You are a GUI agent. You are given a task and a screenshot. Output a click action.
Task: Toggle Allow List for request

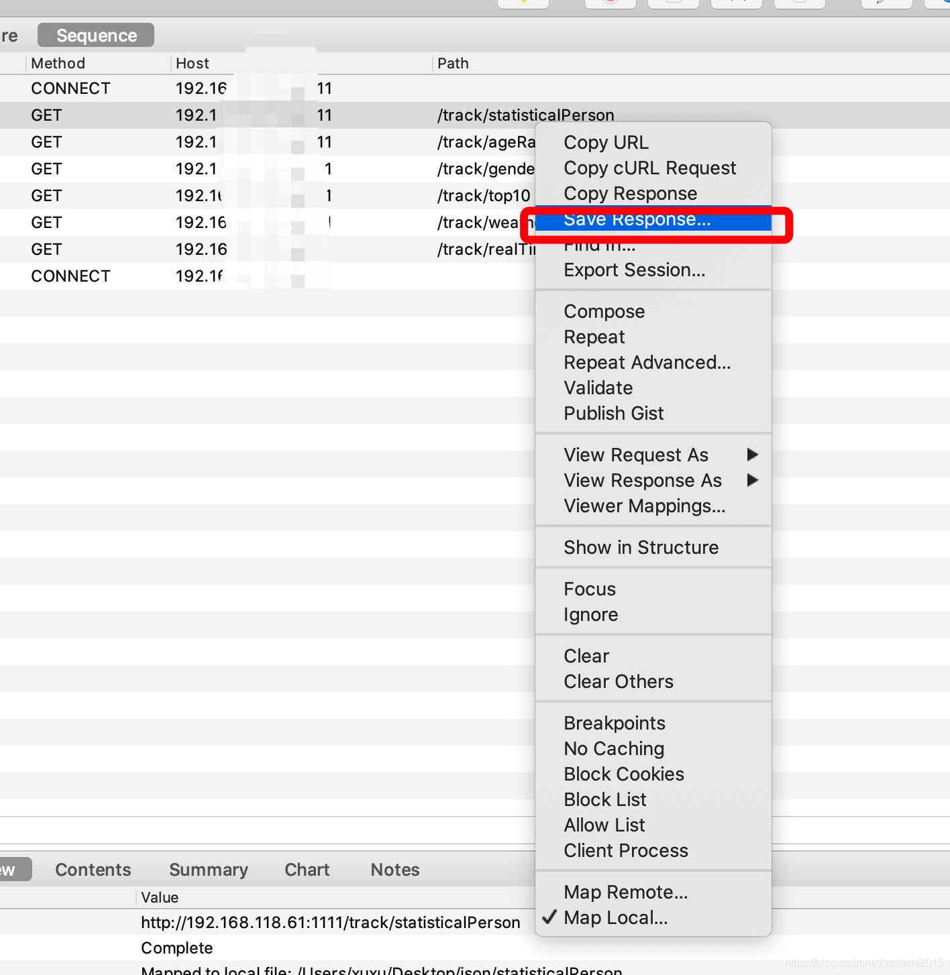(x=653, y=825)
